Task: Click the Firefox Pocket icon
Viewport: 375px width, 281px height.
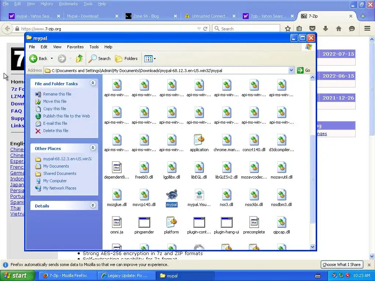Action: (312, 29)
